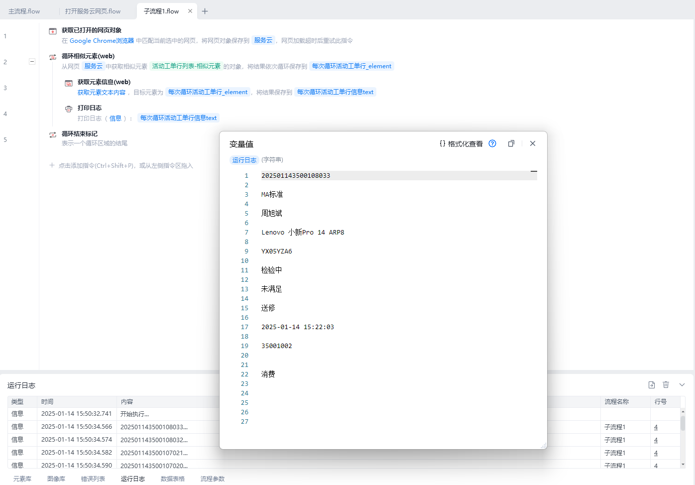695x485 pixels.
Task: Collapse the 运行日志 panel with chevron
Action: [682, 385]
